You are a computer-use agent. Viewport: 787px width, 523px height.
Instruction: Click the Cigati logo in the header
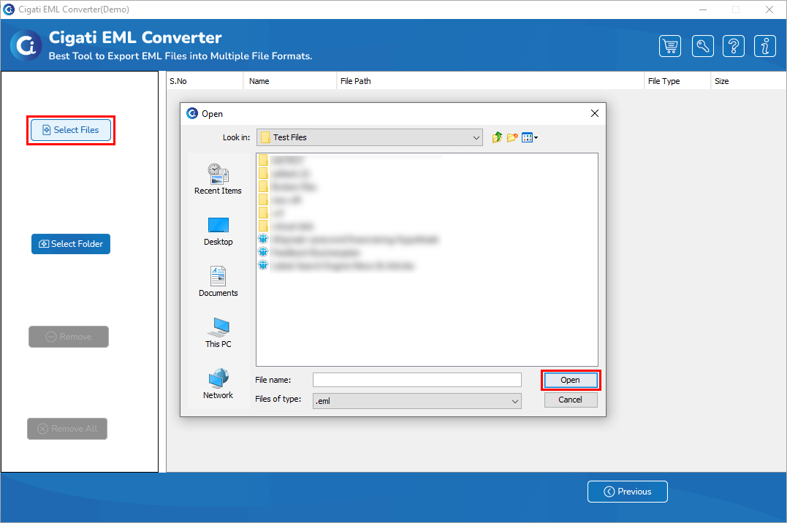26,46
